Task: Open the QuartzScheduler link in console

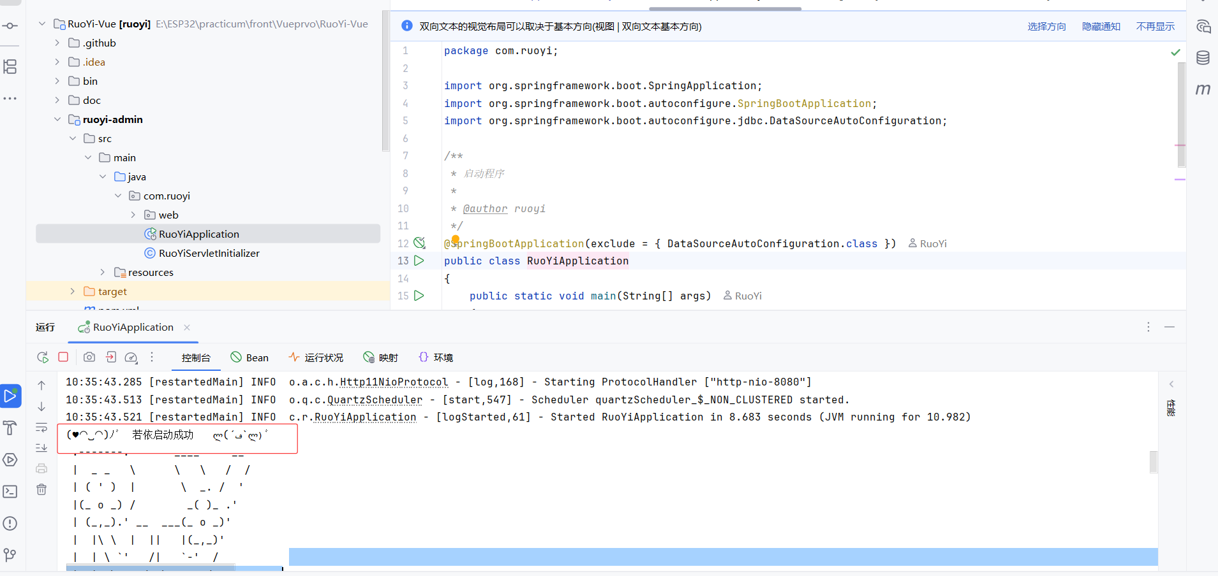Action: [375, 400]
